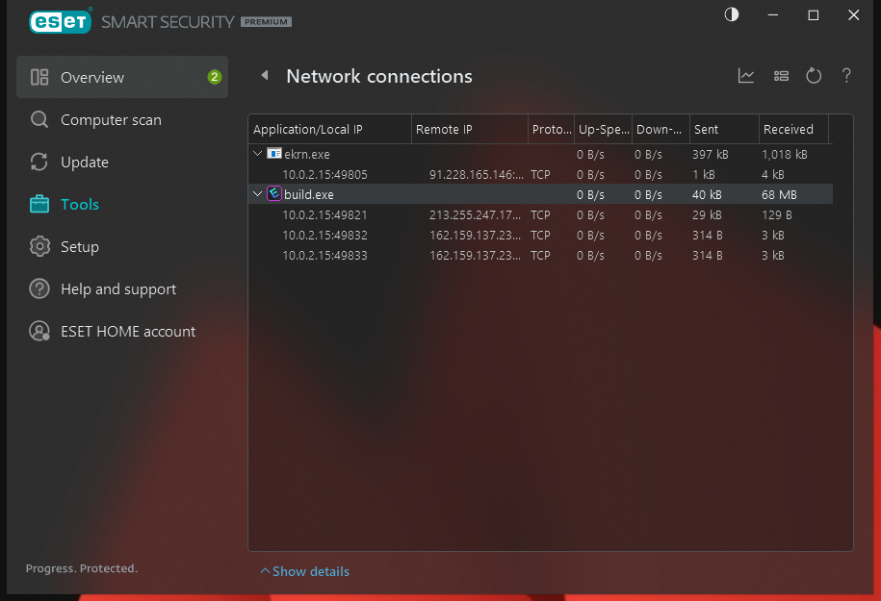Sort by Up-Spe... column header
Viewport: 881px width, 601px height.
click(604, 129)
